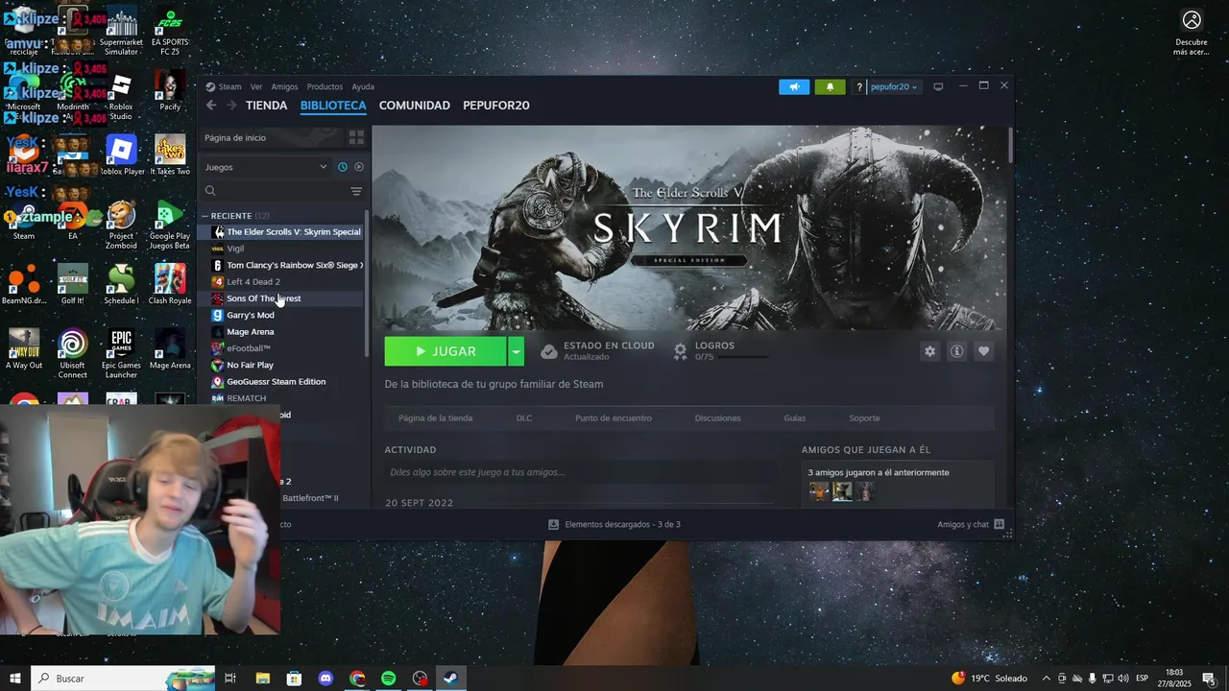Click the library search magnifier icon
The image size is (1229, 691).
(x=210, y=191)
